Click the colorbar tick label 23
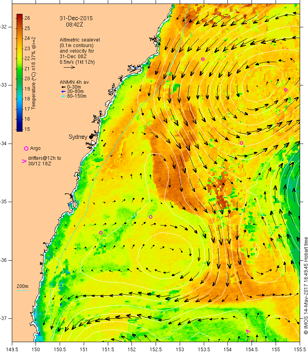 coord(27,49)
